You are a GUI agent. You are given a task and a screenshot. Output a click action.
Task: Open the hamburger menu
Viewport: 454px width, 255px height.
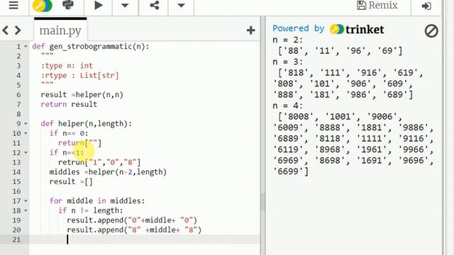(13, 6)
